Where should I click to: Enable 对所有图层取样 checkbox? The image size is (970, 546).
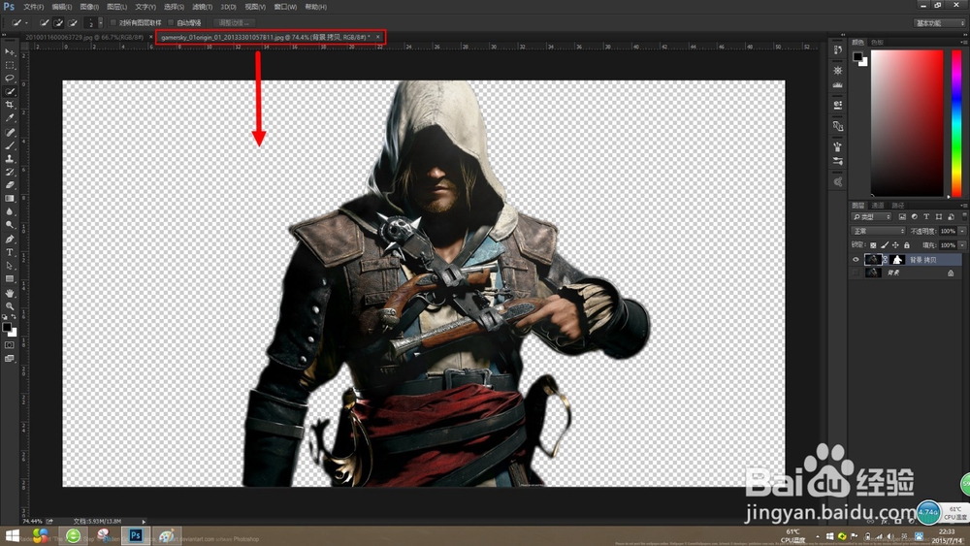tap(113, 23)
